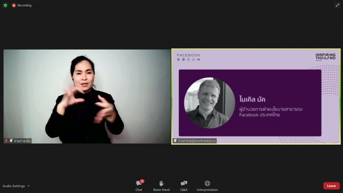Open Audio Settings
The width and height of the screenshot is (343, 193).
(14, 186)
